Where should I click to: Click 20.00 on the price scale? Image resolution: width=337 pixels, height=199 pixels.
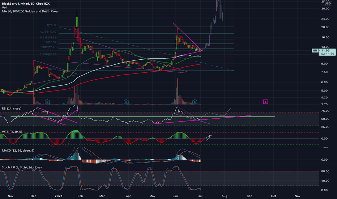pos(325,27)
